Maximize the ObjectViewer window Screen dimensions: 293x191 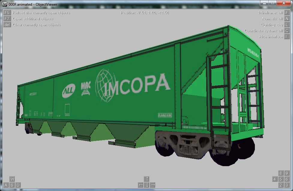coord(273,3)
